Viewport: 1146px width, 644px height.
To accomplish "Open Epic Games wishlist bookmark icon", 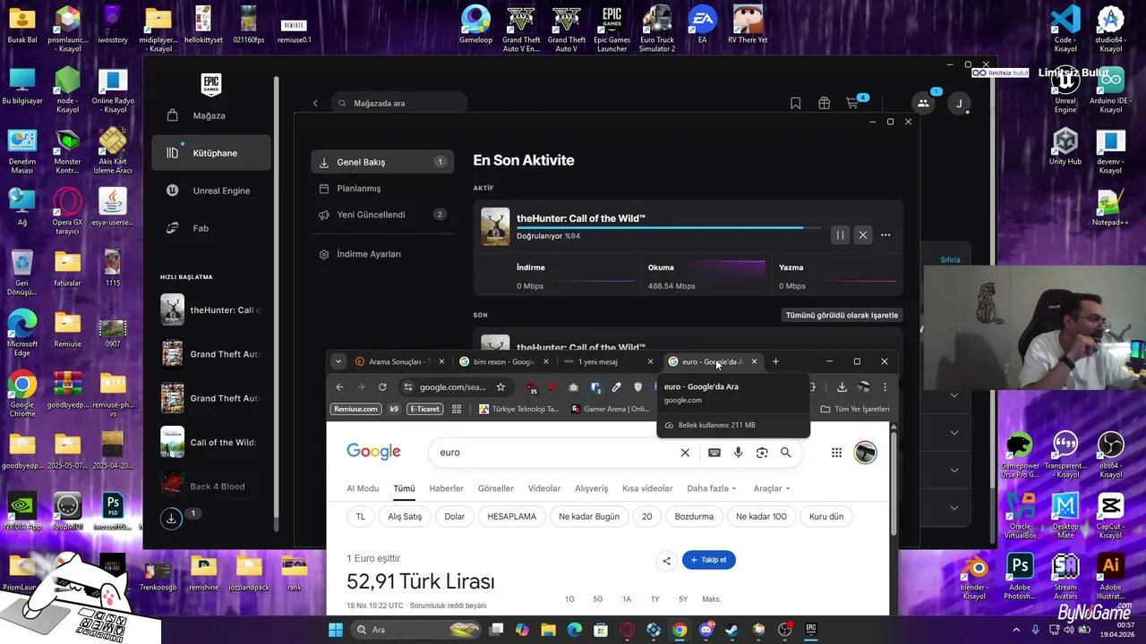I will [795, 103].
